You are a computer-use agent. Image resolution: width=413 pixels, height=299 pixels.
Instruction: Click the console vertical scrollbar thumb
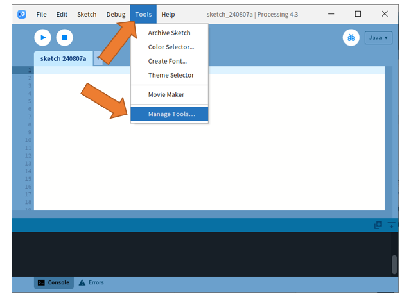[394, 264]
